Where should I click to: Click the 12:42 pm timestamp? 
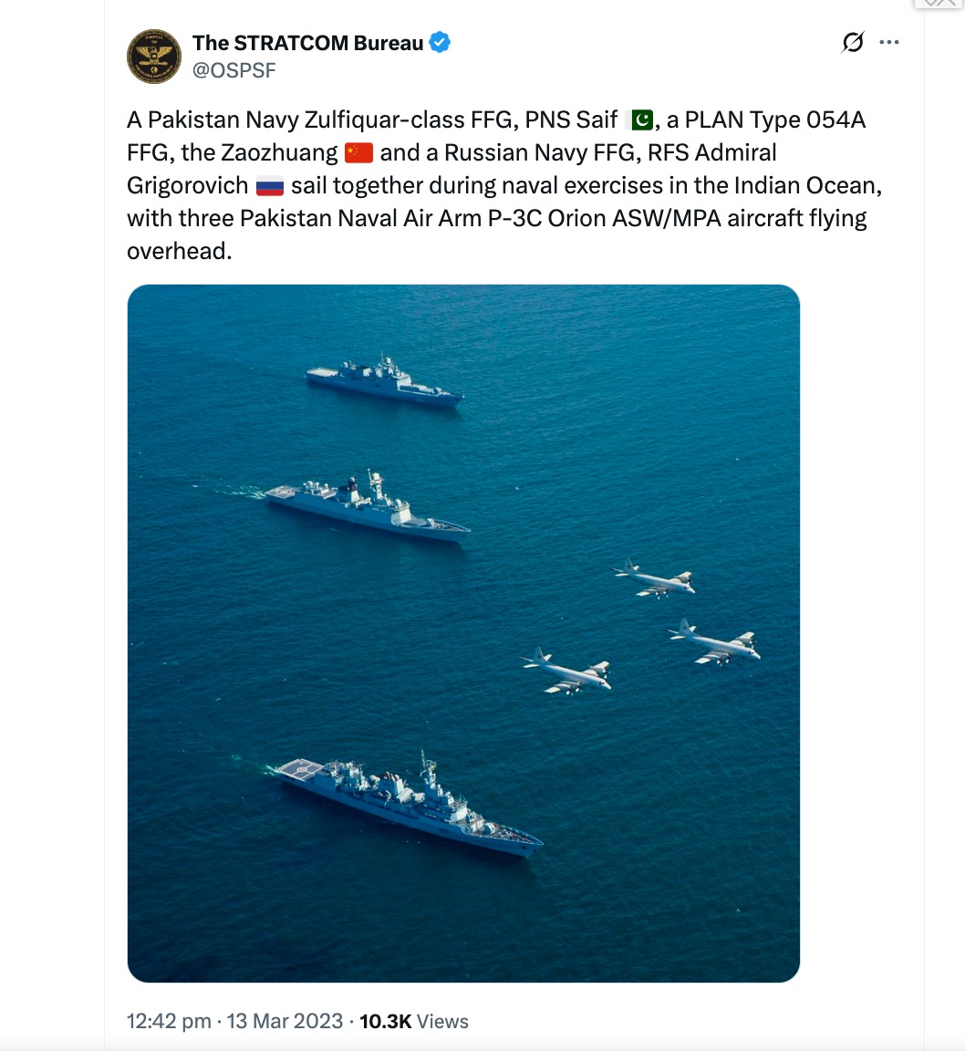pos(169,1021)
